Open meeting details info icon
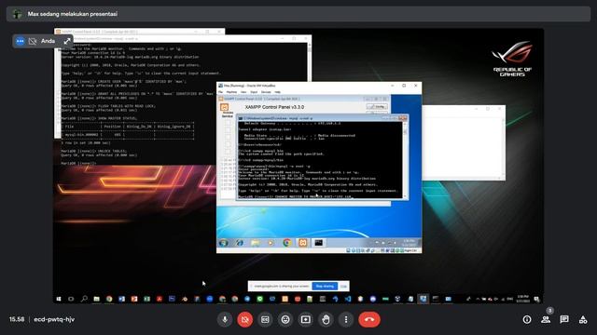597x335 pixels. click(x=527, y=319)
